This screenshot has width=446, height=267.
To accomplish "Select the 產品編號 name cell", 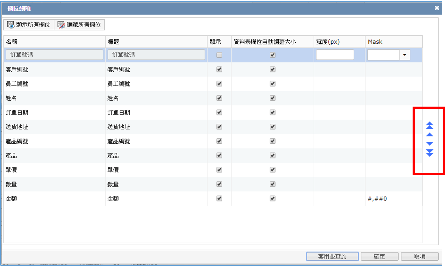I will tap(54, 141).
